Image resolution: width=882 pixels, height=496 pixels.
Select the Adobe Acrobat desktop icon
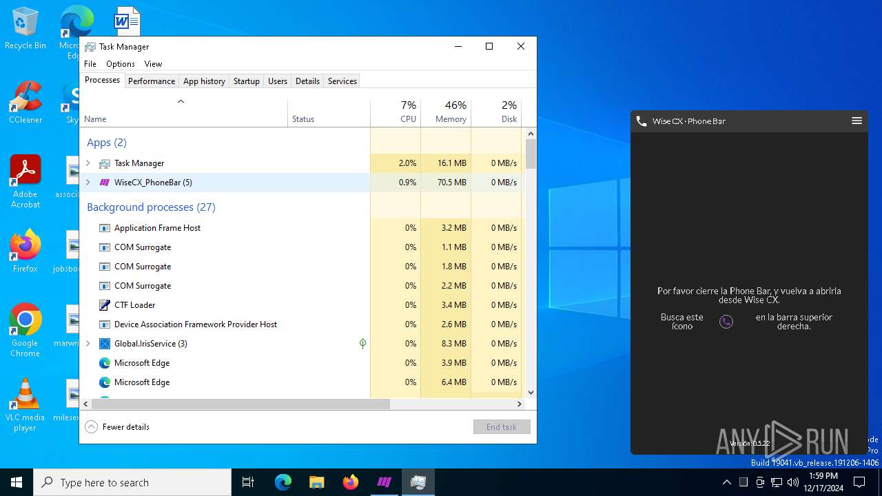tap(25, 182)
